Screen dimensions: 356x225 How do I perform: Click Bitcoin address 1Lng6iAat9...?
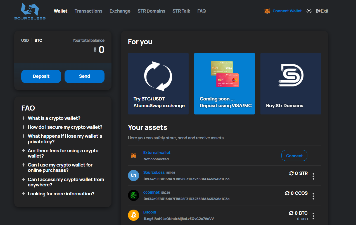[x=179, y=219]
